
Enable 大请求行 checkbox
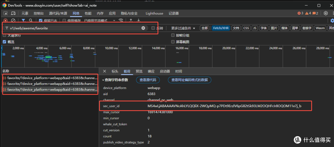(x=4, y=35)
